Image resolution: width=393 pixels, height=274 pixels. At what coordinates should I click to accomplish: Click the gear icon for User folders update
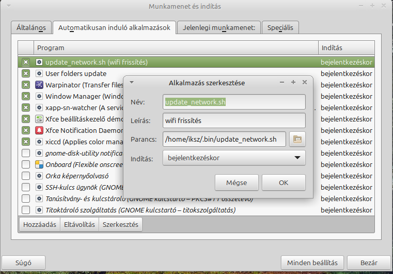tap(39, 73)
